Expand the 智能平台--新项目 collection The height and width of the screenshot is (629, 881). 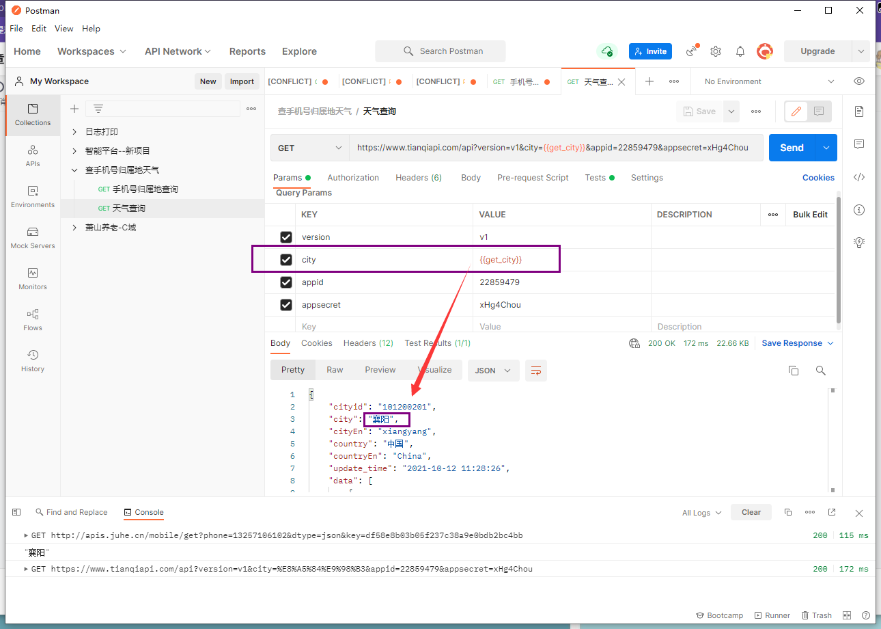point(74,151)
